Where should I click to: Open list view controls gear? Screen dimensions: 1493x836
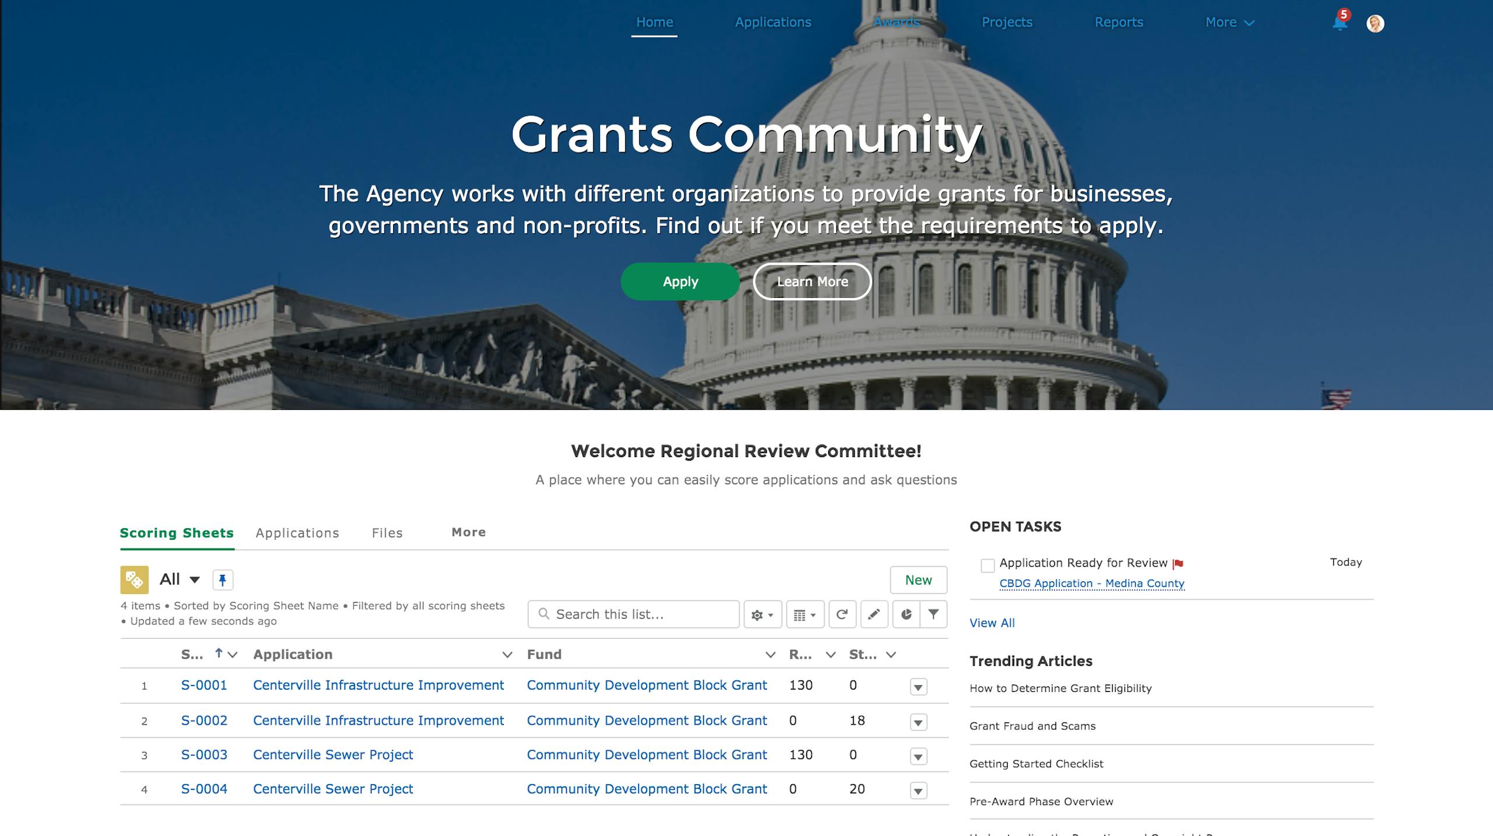[762, 614]
